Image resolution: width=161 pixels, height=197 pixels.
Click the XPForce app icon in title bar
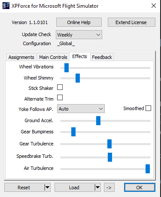pos(6,6)
